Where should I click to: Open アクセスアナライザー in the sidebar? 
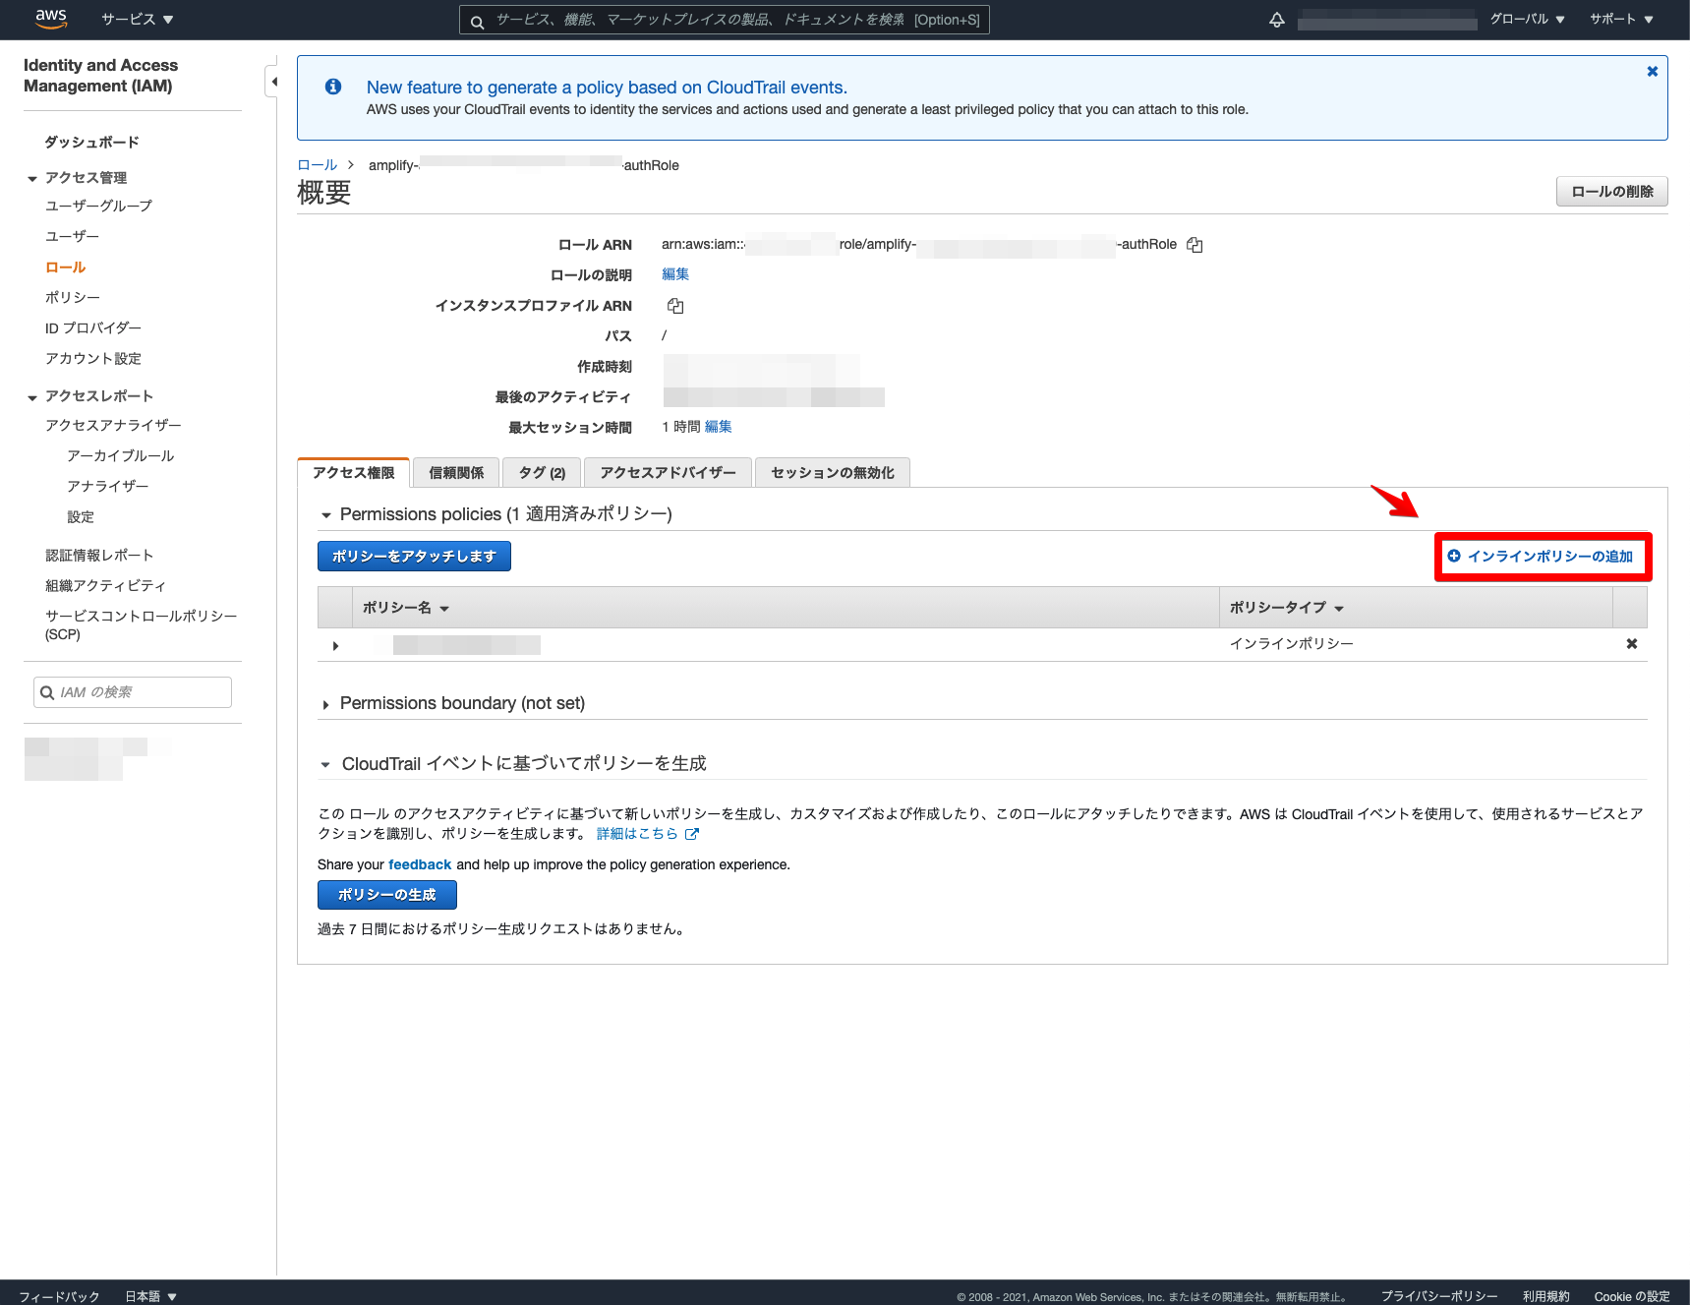[x=113, y=426]
